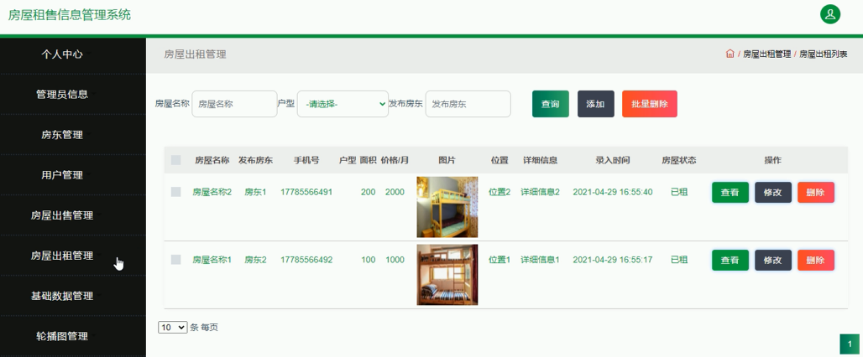The image size is (863, 357).
Task: Open 房屋出售管理 in the sidebar
Action: click(x=62, y=215)
